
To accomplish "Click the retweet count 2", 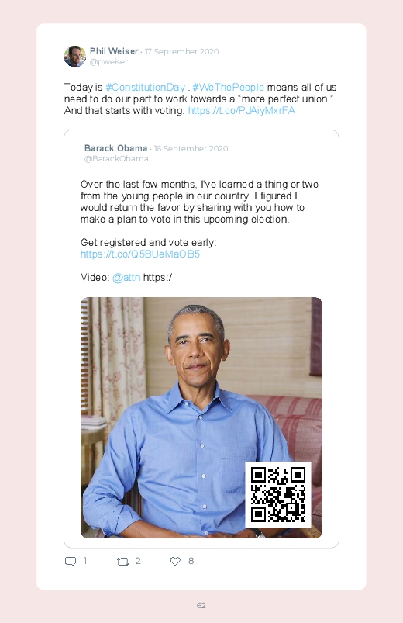I will coord(138,561).
